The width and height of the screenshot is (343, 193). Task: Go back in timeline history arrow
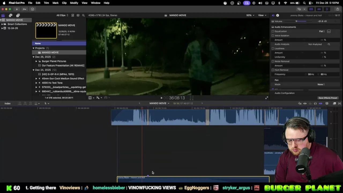click(x=139, y=103)
